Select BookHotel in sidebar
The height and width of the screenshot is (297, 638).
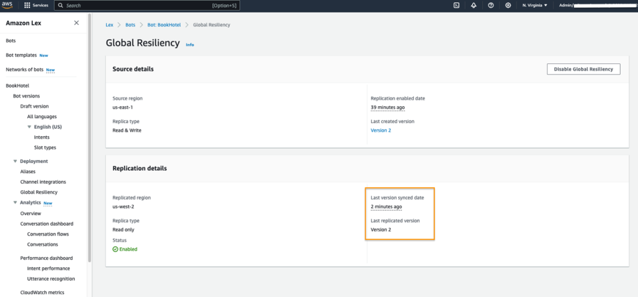pyautogui.click(x=17, y=86)
